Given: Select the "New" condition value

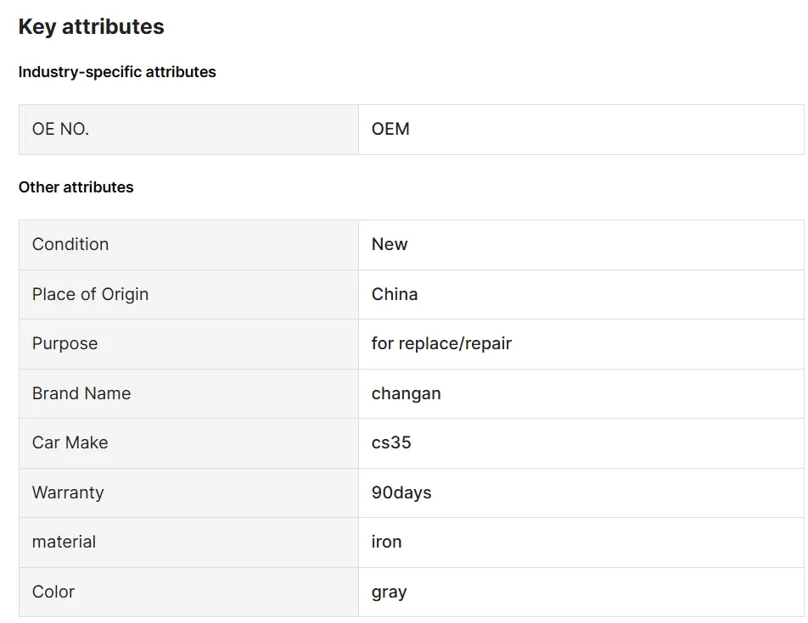Looking at the screenshot, I should click(x=390, y=244).
